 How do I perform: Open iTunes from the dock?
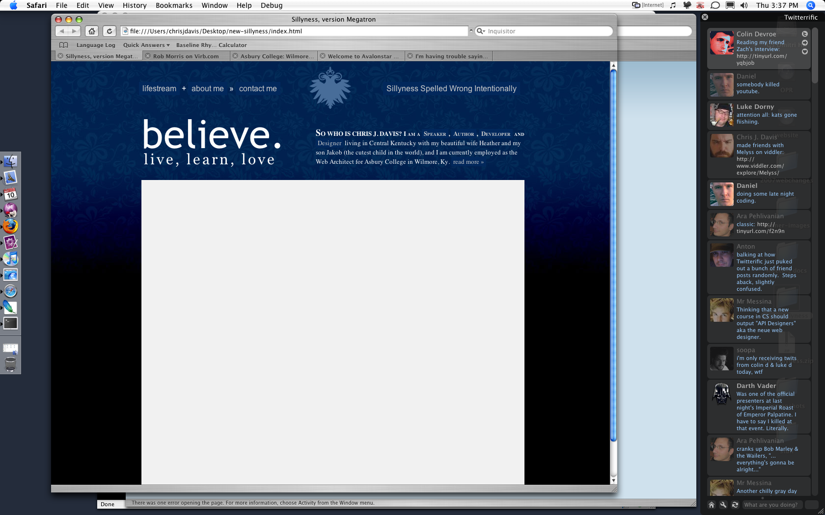tap(10, 258)
